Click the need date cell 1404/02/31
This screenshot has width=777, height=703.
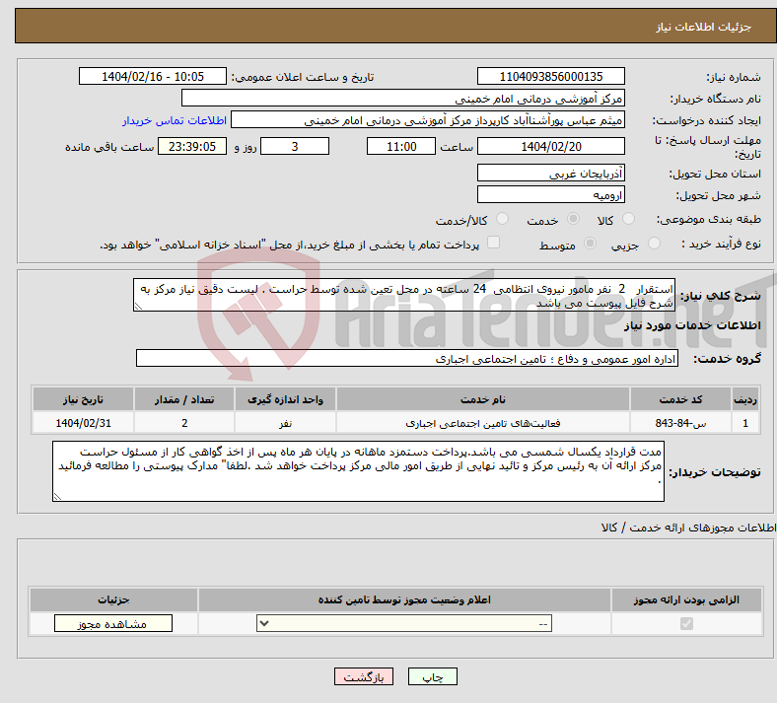coord(83,423)
